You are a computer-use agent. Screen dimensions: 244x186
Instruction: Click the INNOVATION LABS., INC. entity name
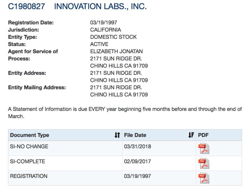pos(101,7)
